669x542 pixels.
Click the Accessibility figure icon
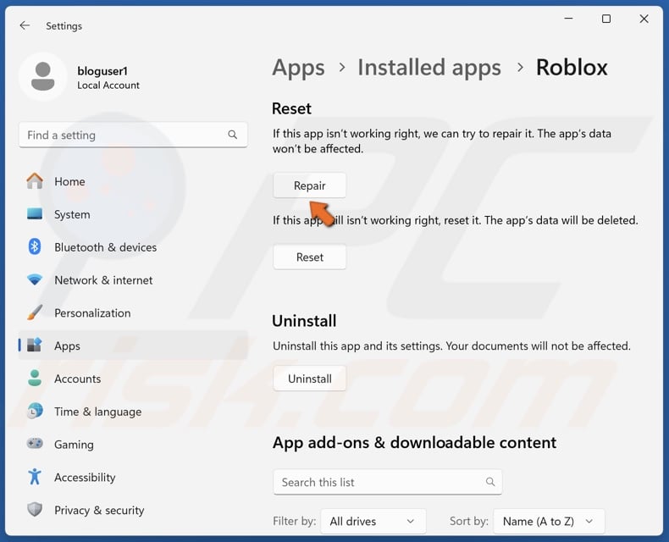35,478
